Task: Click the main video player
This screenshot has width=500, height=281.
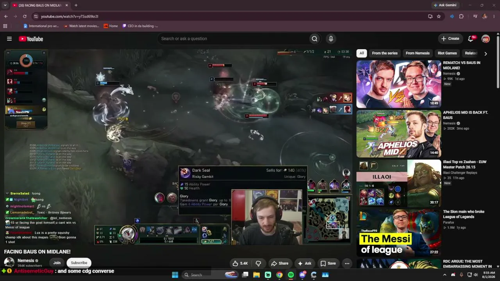Action: [179, 147]
